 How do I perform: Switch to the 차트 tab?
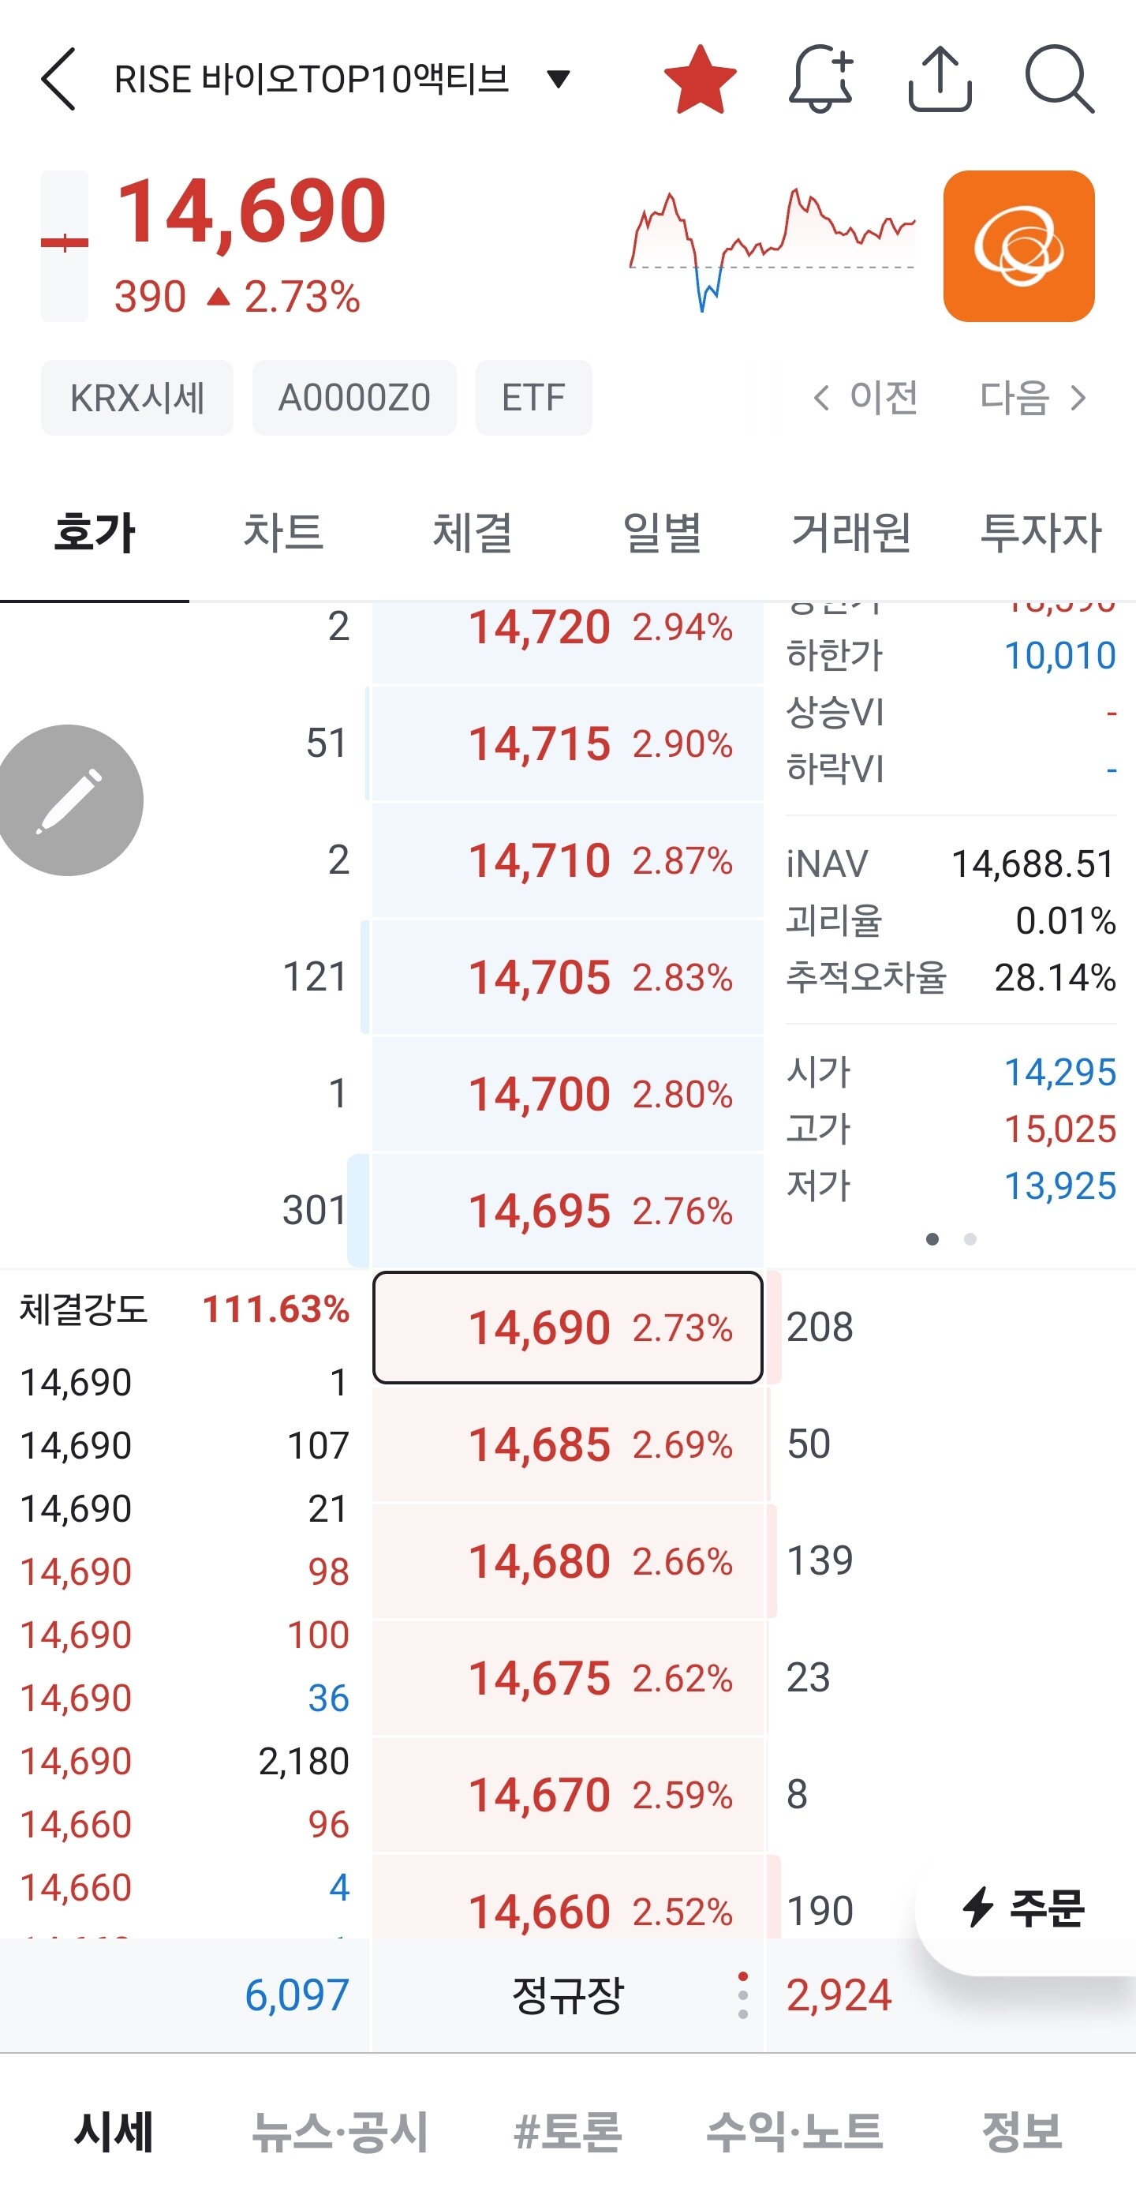(x=284, y=532)
